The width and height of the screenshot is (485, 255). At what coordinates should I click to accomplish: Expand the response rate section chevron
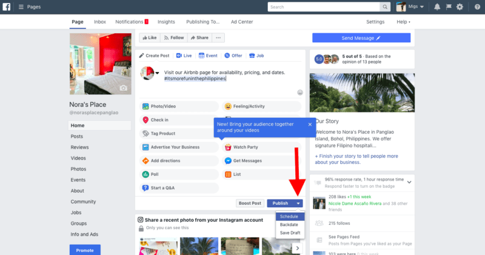[x=409, y=182]
